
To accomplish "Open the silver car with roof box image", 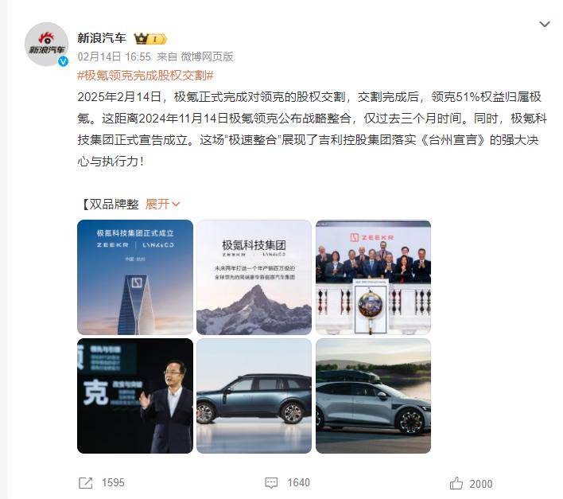I will 373,396.
